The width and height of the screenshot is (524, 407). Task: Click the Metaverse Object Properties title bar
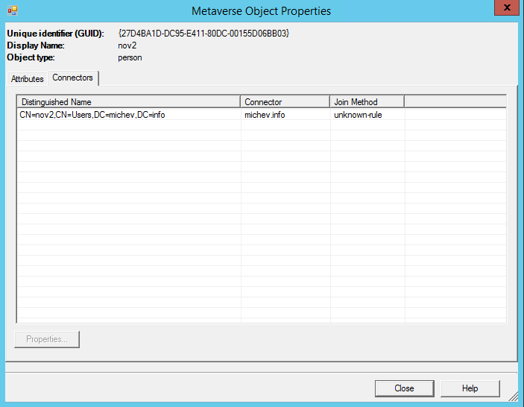click(261, 11)
